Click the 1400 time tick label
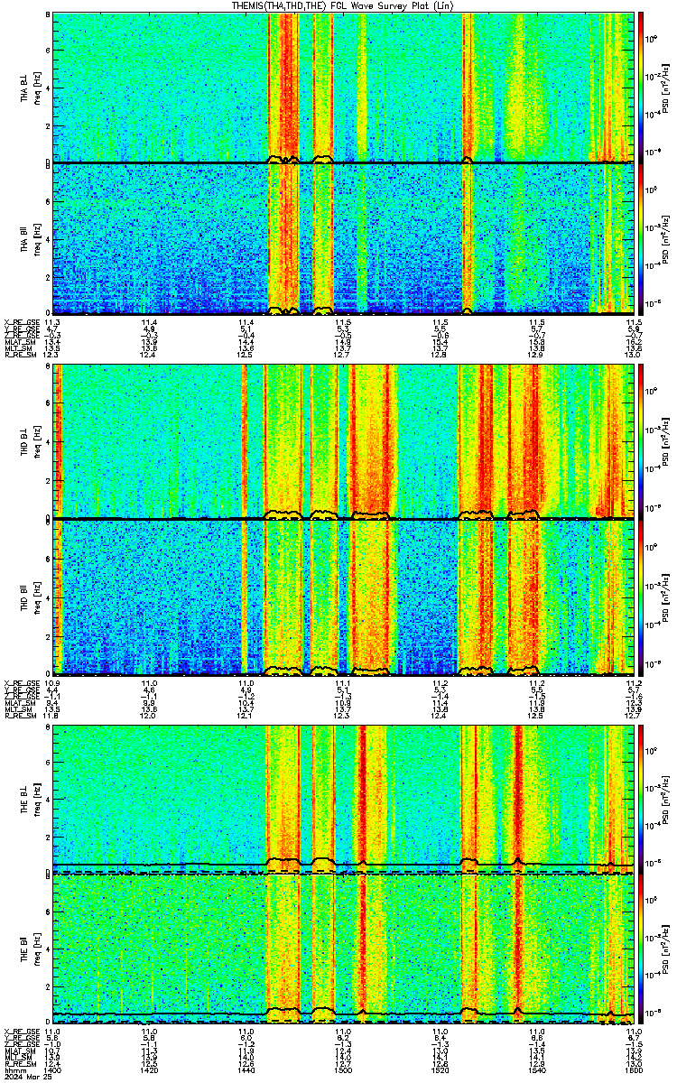Screen dimensions: 677x1083 point(52,1070)
